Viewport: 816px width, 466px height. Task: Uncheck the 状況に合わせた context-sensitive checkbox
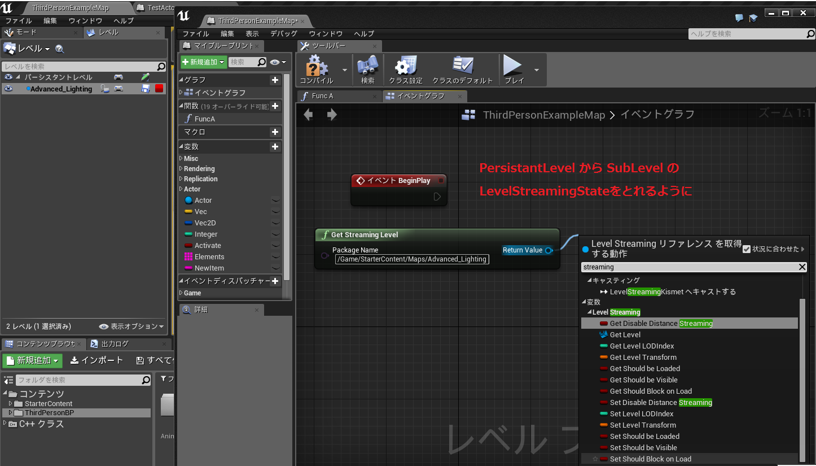pos(747,249)
